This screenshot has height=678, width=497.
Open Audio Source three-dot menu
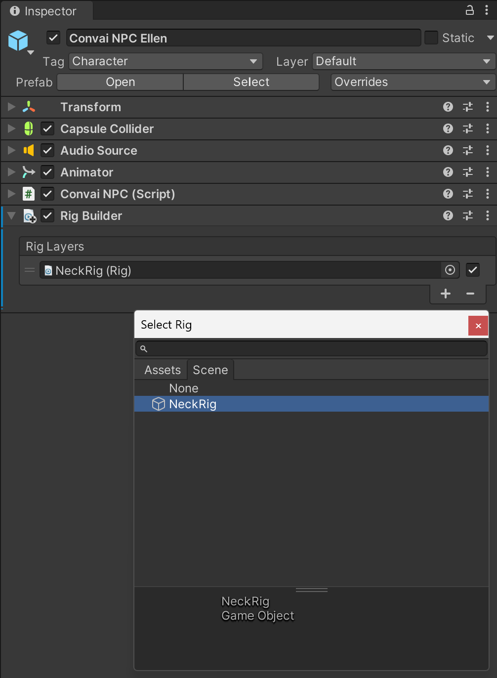[x=488, y=150]
